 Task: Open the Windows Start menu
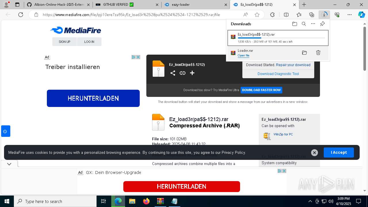7,201
